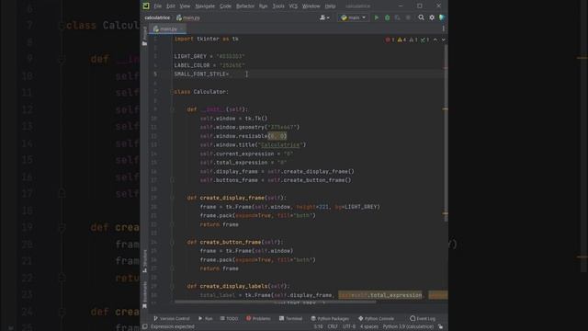This screenshot has height=331, width=588.
Task: Open the Python 3.9 interpreter selector
Action: [x=408, y=327]
